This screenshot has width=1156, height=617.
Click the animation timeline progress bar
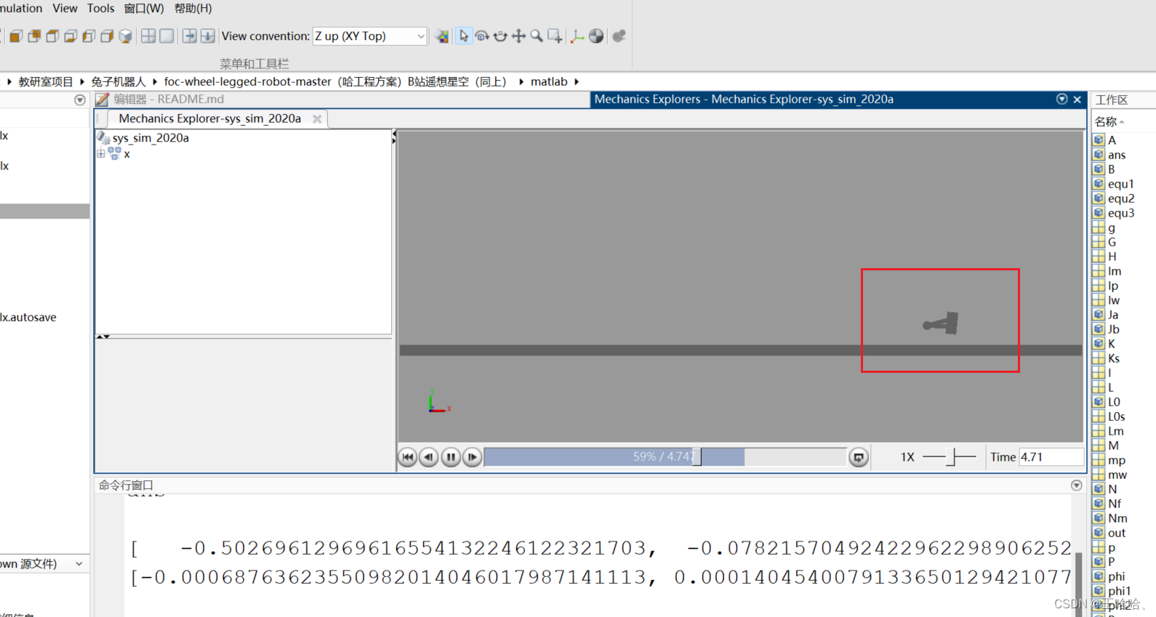click(x=665, y=457)
